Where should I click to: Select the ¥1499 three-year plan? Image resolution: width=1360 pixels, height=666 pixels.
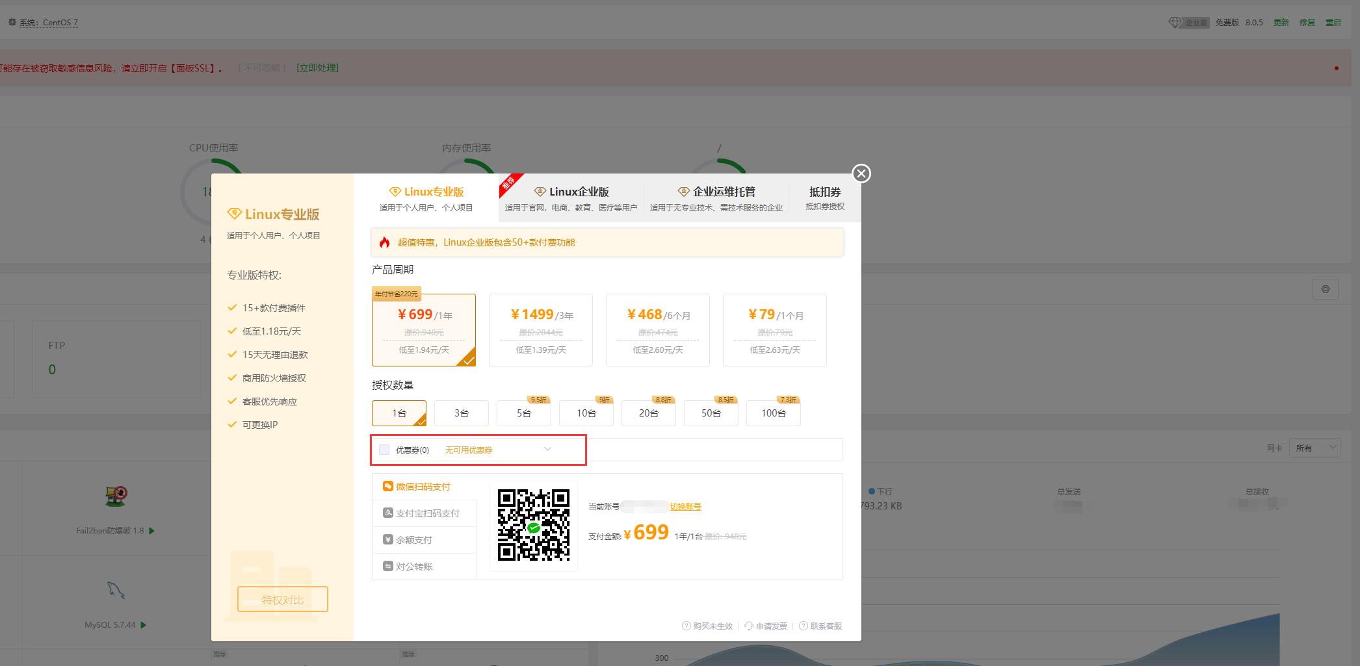click(x=540, y=330)
